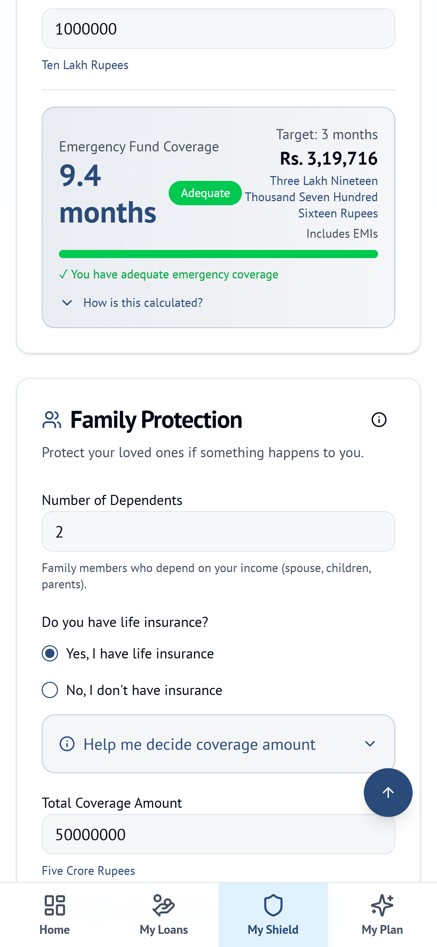437x947 pixels.
Task: Enable the life insurance radio option
Action: click(50, 653)
